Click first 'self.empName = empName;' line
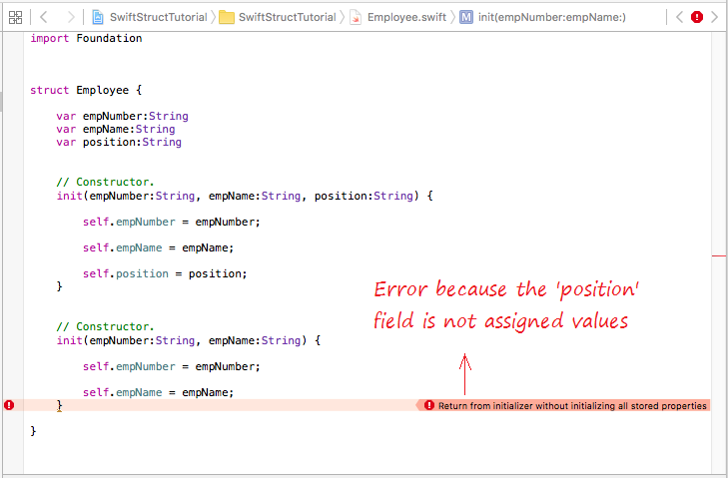 159,247
